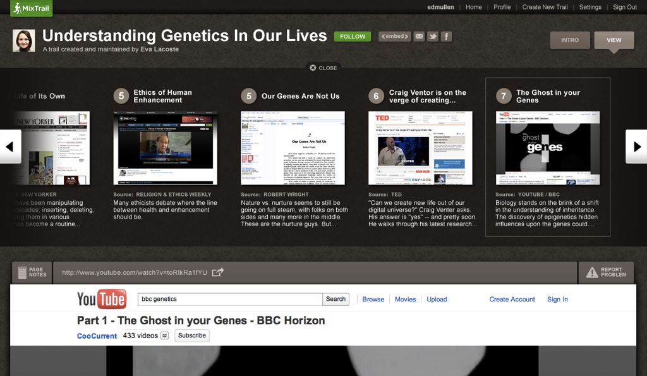Open Settings in top navigation
The width and height of the screenshot is (647, 376).
[x=590, y=7]
